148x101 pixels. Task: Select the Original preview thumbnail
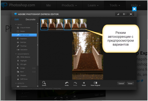pyautogui.click(x=44, y=24)
